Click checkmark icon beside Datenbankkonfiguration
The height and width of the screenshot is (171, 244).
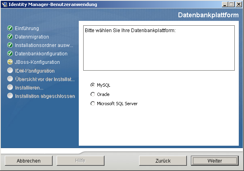point(10,53)
